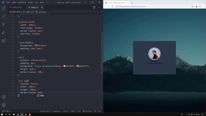Expand the overflow menu ellipsis in menu bar
The image size is (206, 116).
tap(48, 2)
